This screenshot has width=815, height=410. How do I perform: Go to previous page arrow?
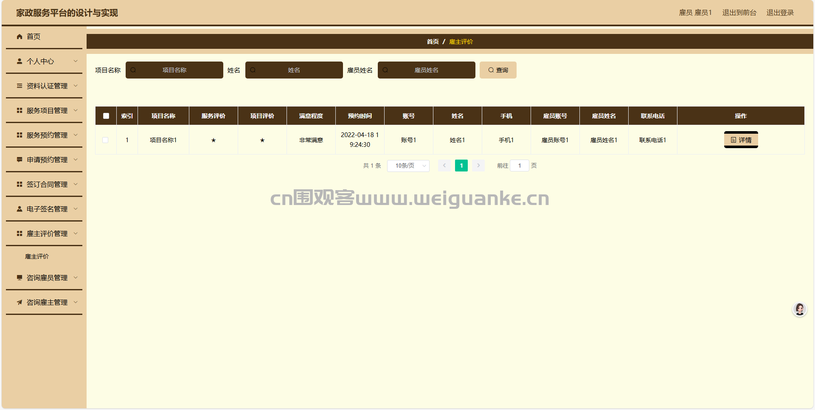pos(444,166)
